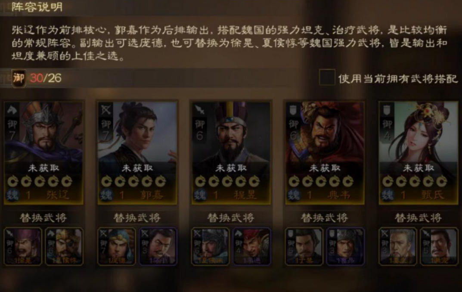Tap the 御 command cost icon

click(x=19, y=78)
